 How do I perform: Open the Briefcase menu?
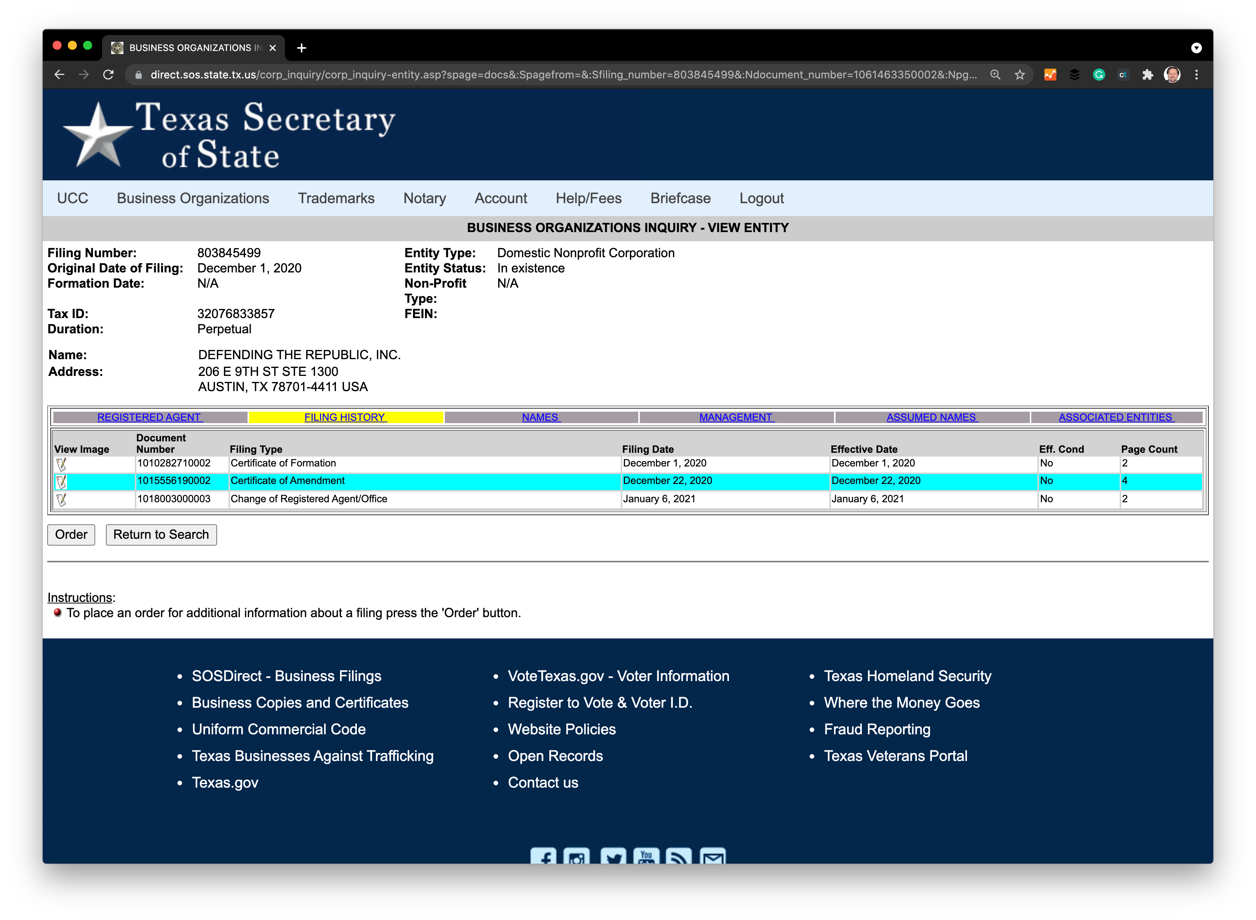pos(681,198)
